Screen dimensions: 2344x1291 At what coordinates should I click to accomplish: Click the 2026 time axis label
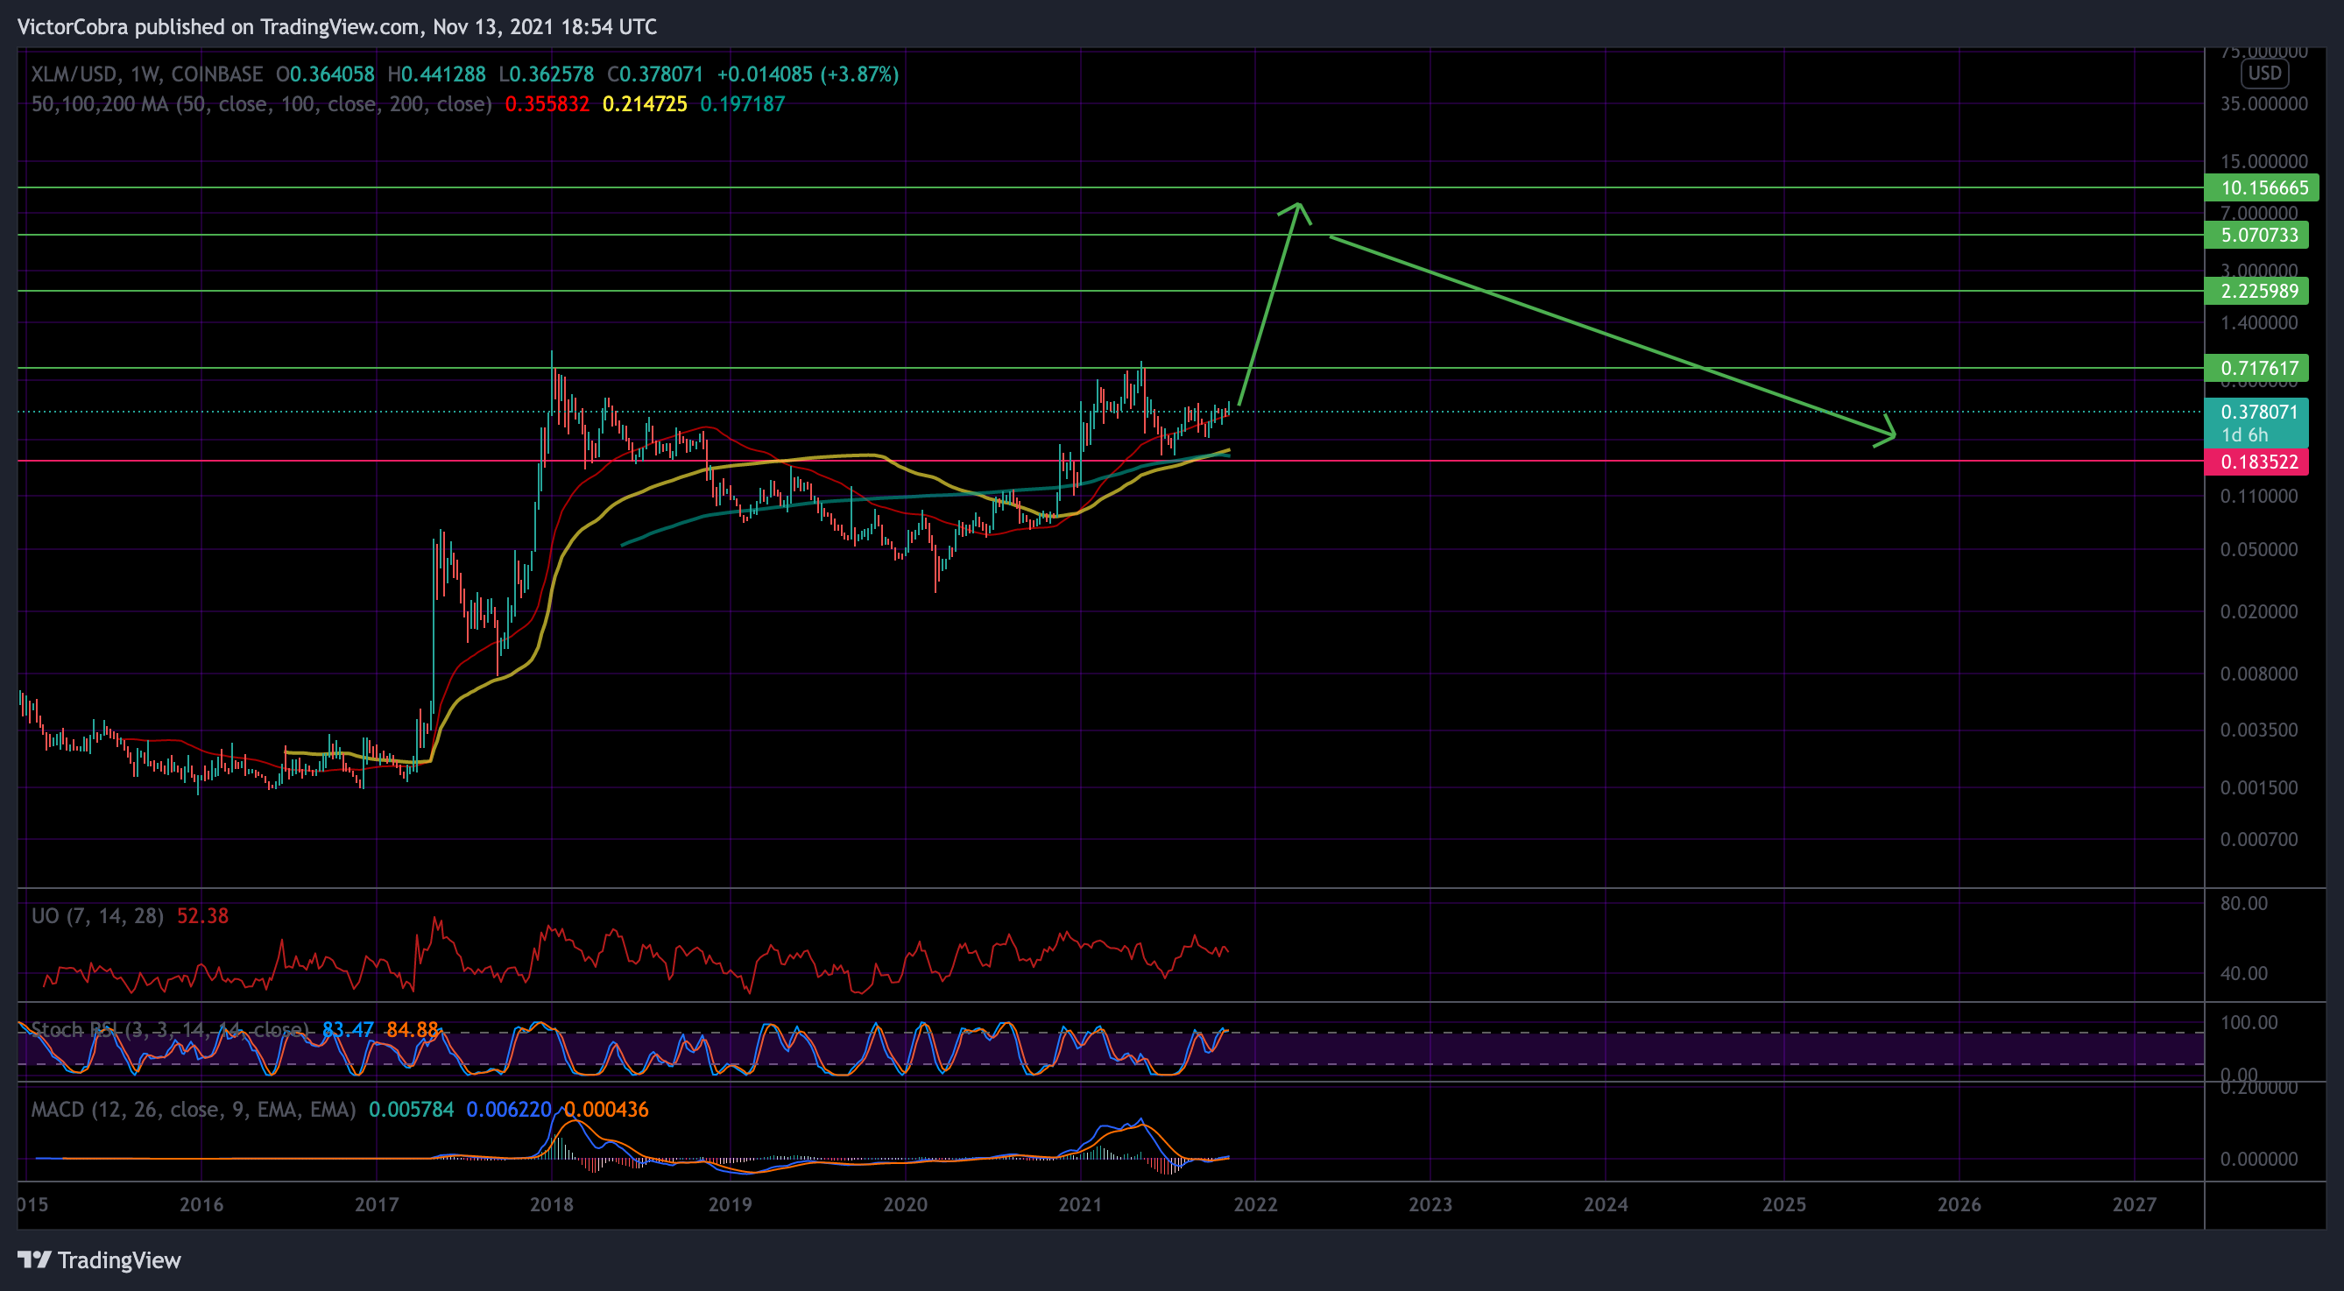[1959, 1204]
